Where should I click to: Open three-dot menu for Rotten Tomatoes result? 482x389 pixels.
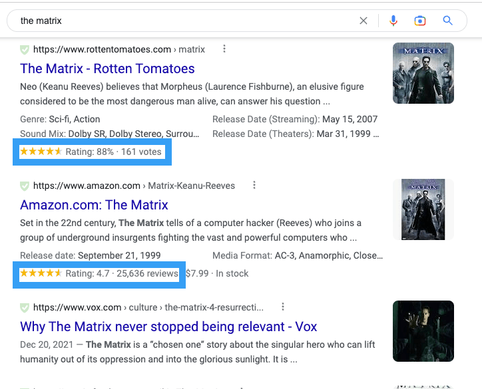pos(224,49)
